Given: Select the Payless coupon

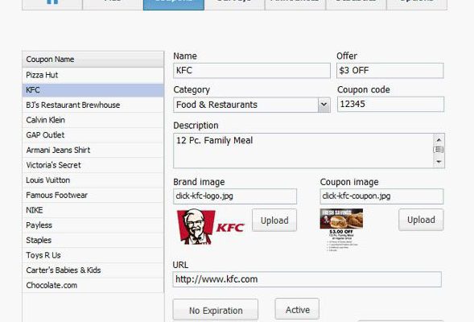Looking at the screenshot, I should (x=93, y=225).
